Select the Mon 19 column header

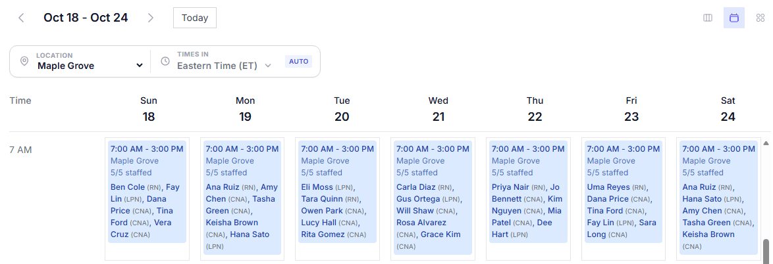245,108
